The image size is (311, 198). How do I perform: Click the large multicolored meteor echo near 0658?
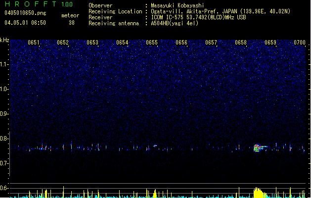tap(260, 148)
